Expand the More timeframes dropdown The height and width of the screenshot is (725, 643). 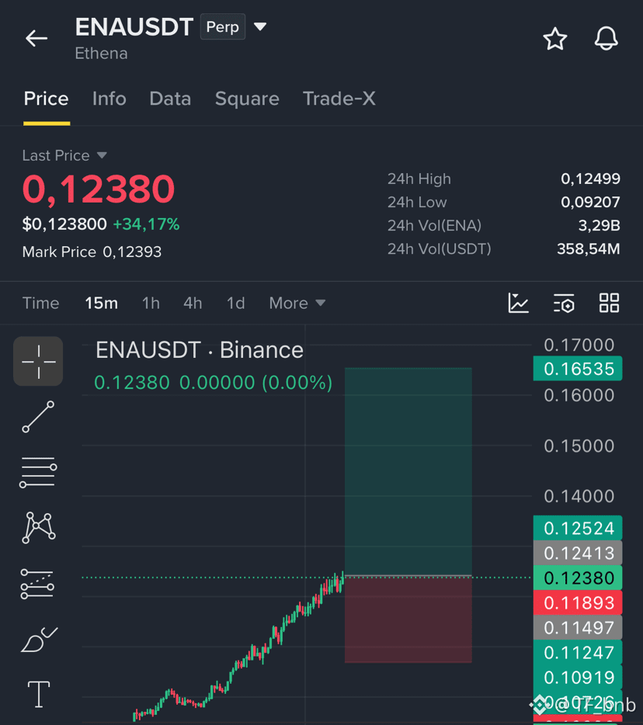297,304
